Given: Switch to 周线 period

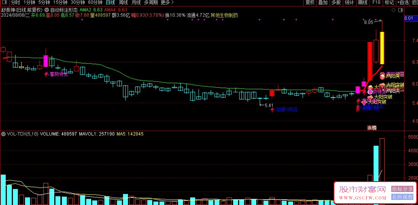Looking at the screenshot, I should (x=123, y=3).
